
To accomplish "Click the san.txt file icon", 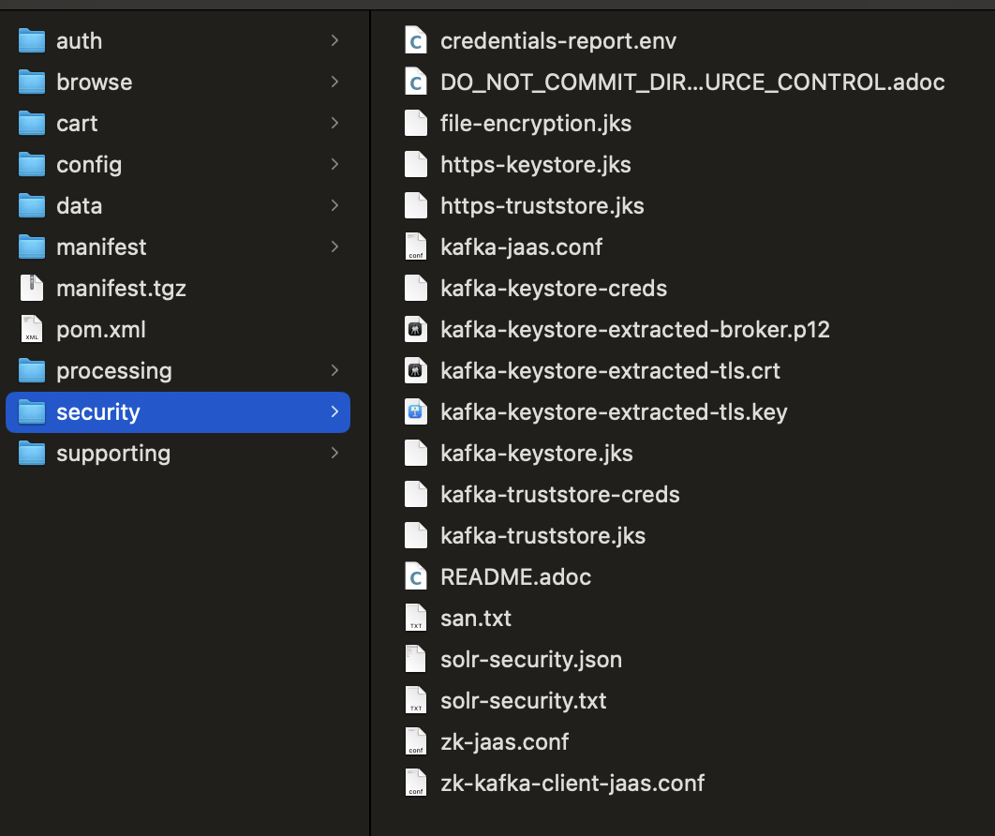I will [416, 619].
